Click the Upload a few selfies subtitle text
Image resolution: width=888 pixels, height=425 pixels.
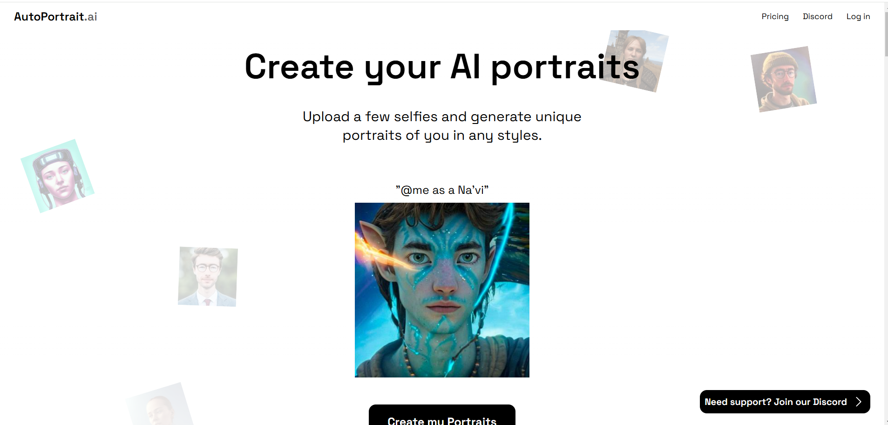point(442,126)
